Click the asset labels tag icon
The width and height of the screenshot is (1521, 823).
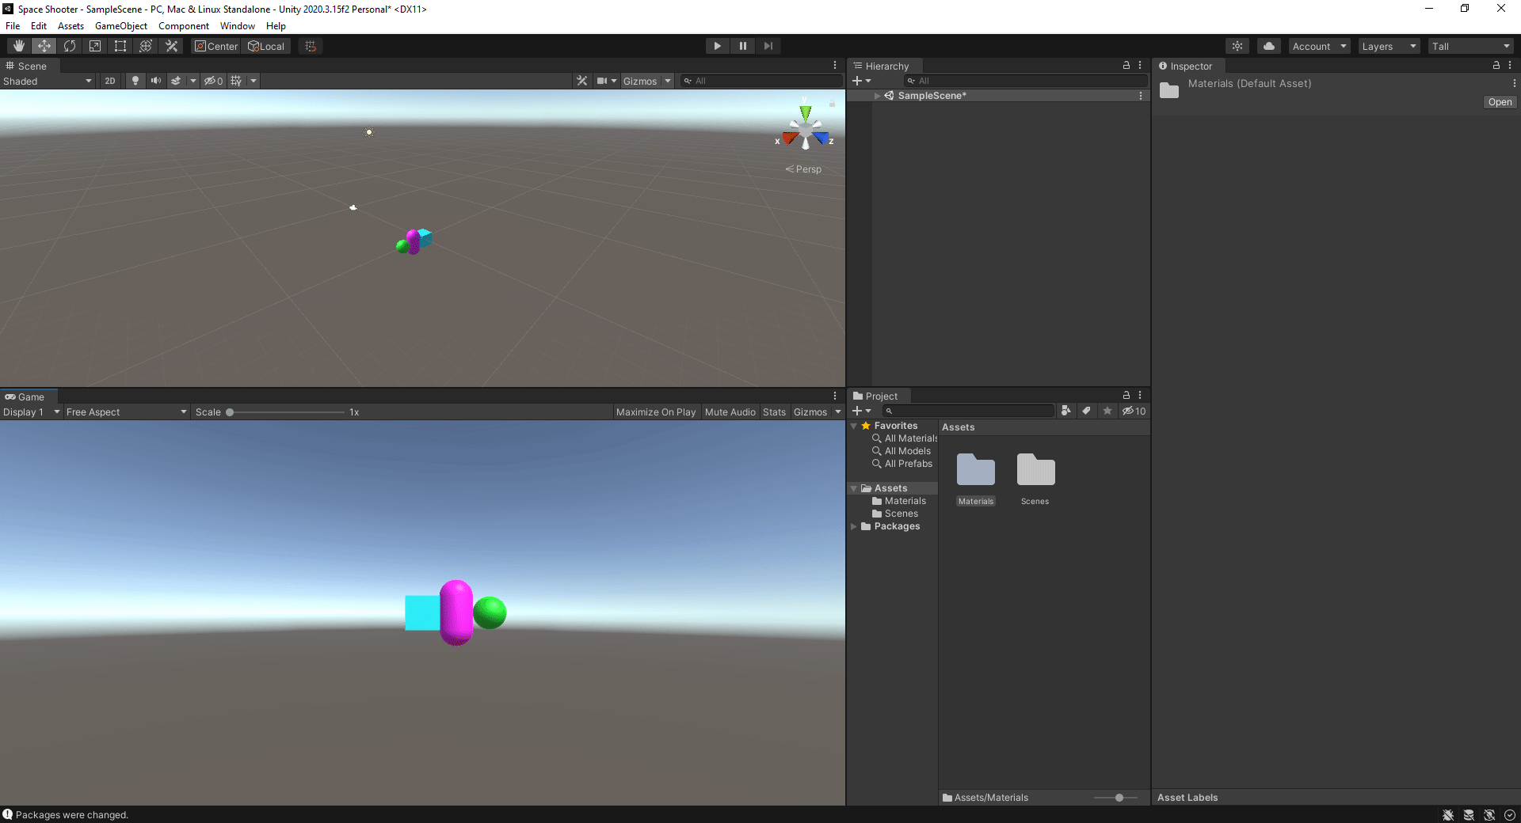tap(1086, 411)
